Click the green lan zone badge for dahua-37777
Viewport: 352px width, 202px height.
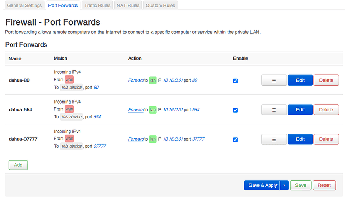coord(153,139)
